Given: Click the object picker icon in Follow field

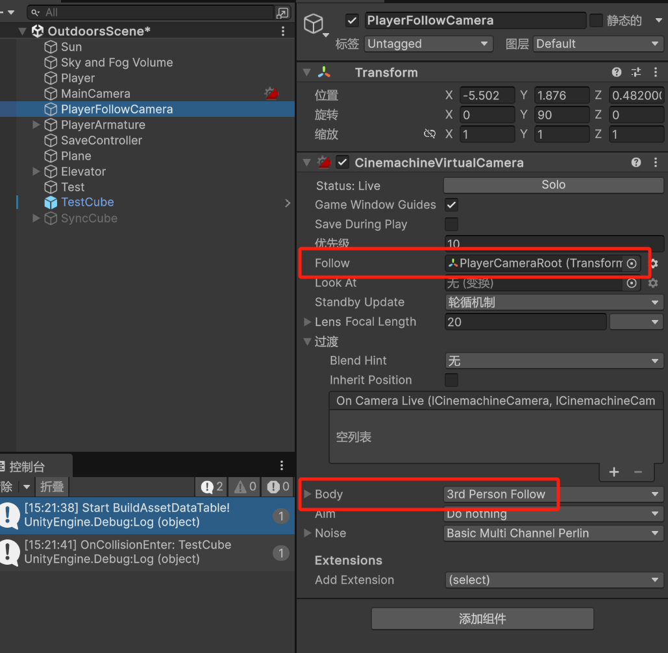Looking at the screenshot, I should (x=631, y=264).
